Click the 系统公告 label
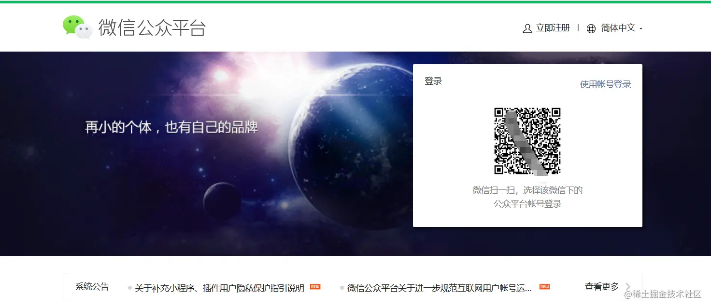The image size is (711, 308). click(x=92, y=287)
